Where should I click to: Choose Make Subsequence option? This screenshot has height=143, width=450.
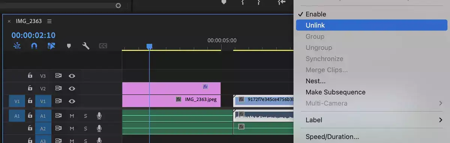pos(336,92)
